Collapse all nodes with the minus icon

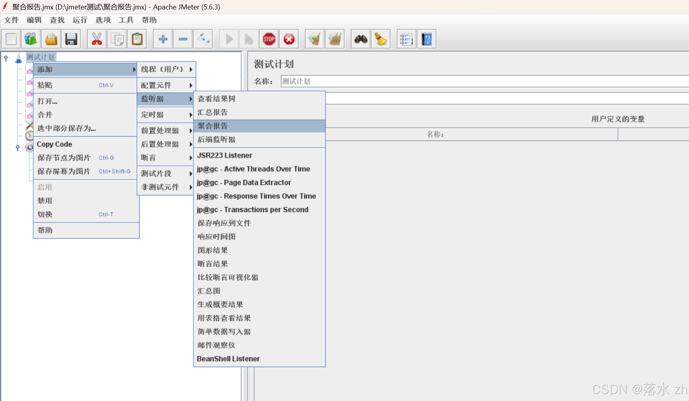[183, 39]
